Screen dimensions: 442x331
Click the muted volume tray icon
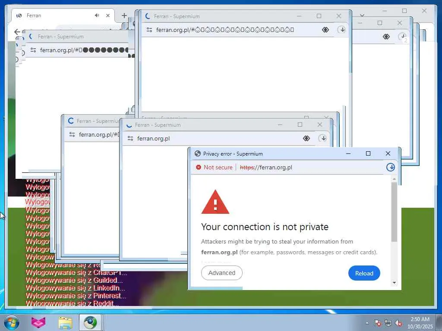[398, 323]
